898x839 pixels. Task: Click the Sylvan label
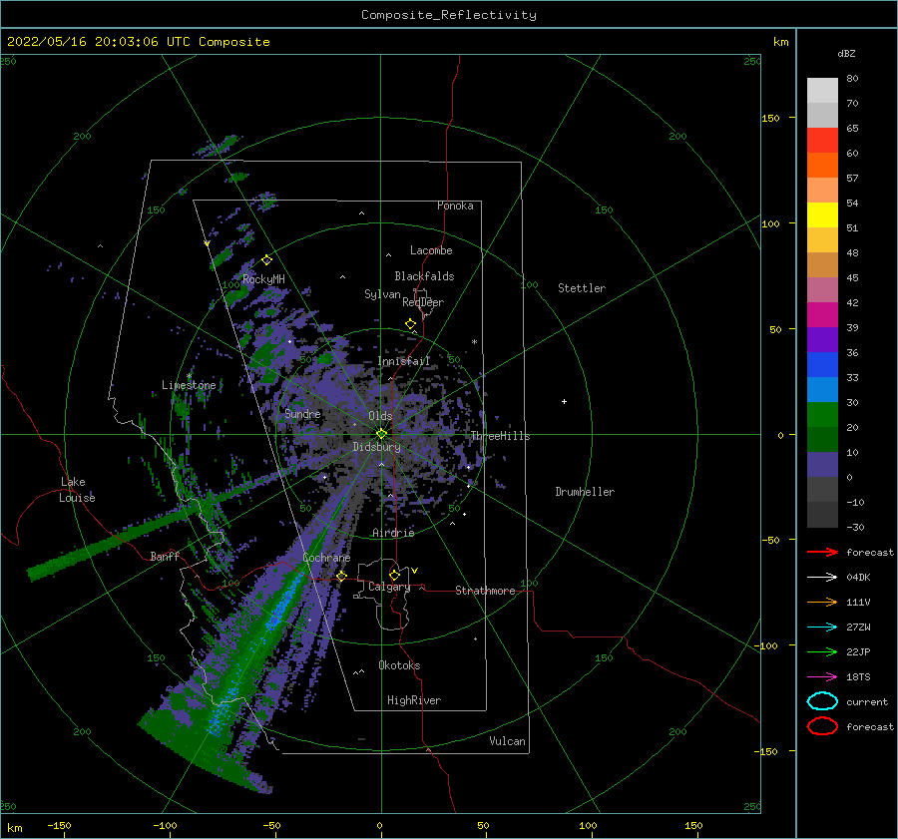click(x=382, y=294)
